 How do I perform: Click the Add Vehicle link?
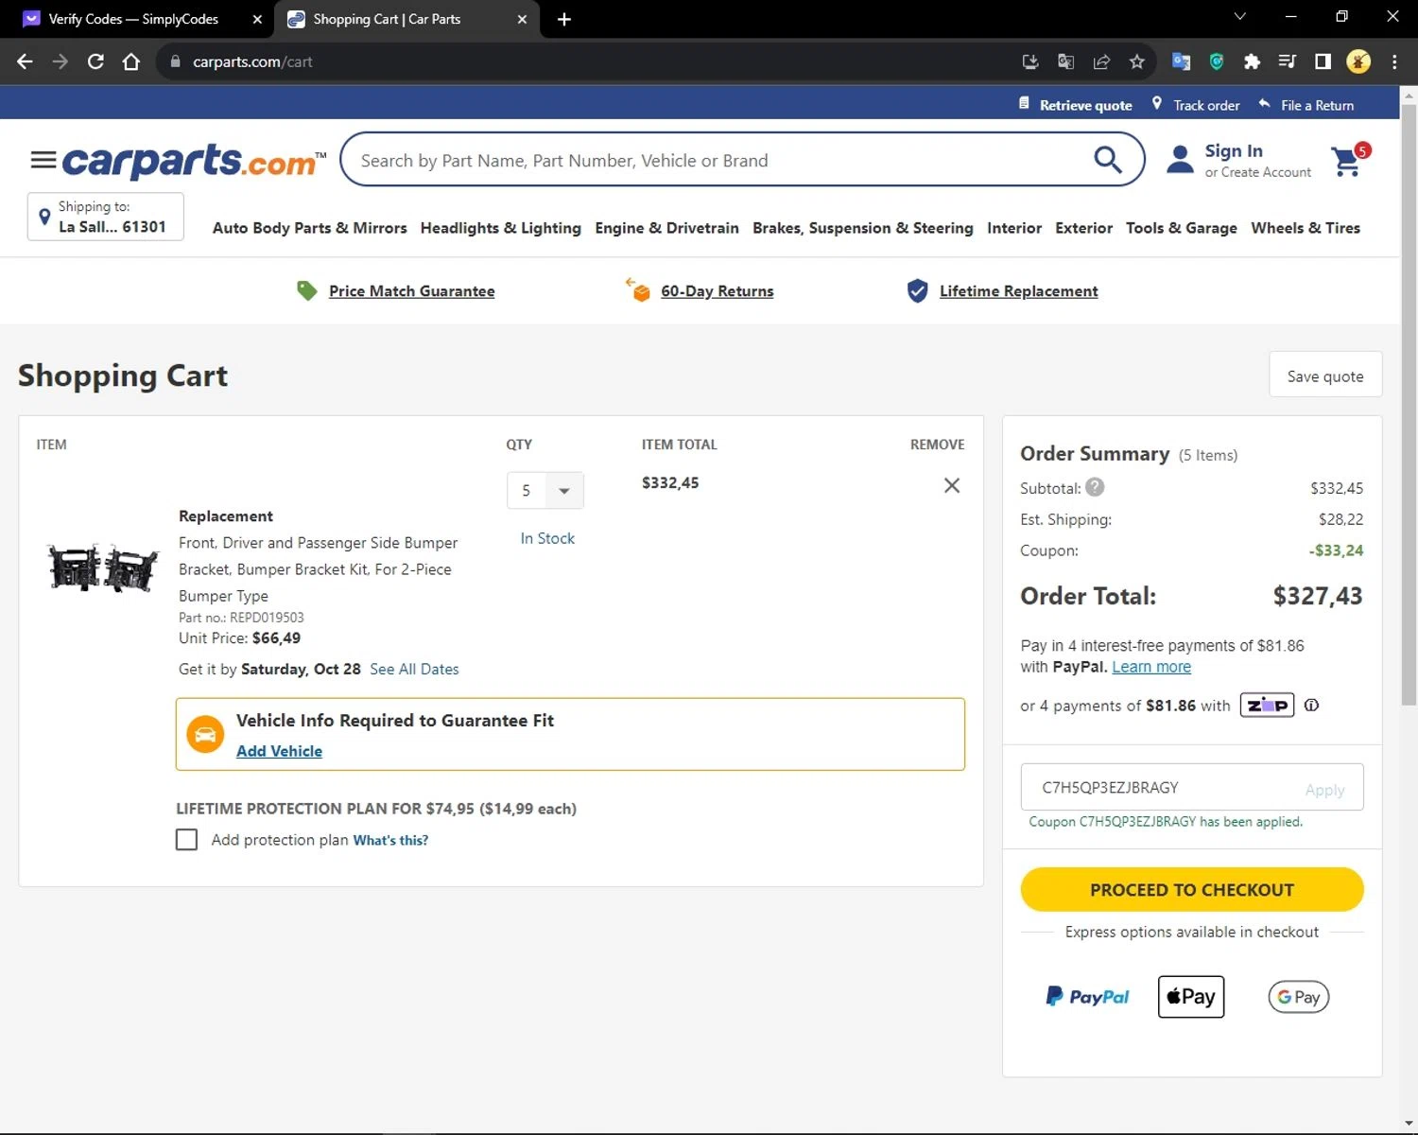tap(279, 751)
